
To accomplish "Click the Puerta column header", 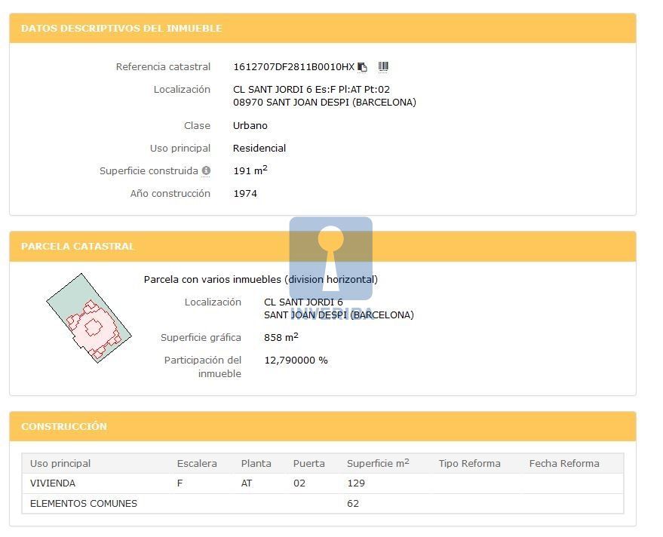I will click(x=308, y=464).
